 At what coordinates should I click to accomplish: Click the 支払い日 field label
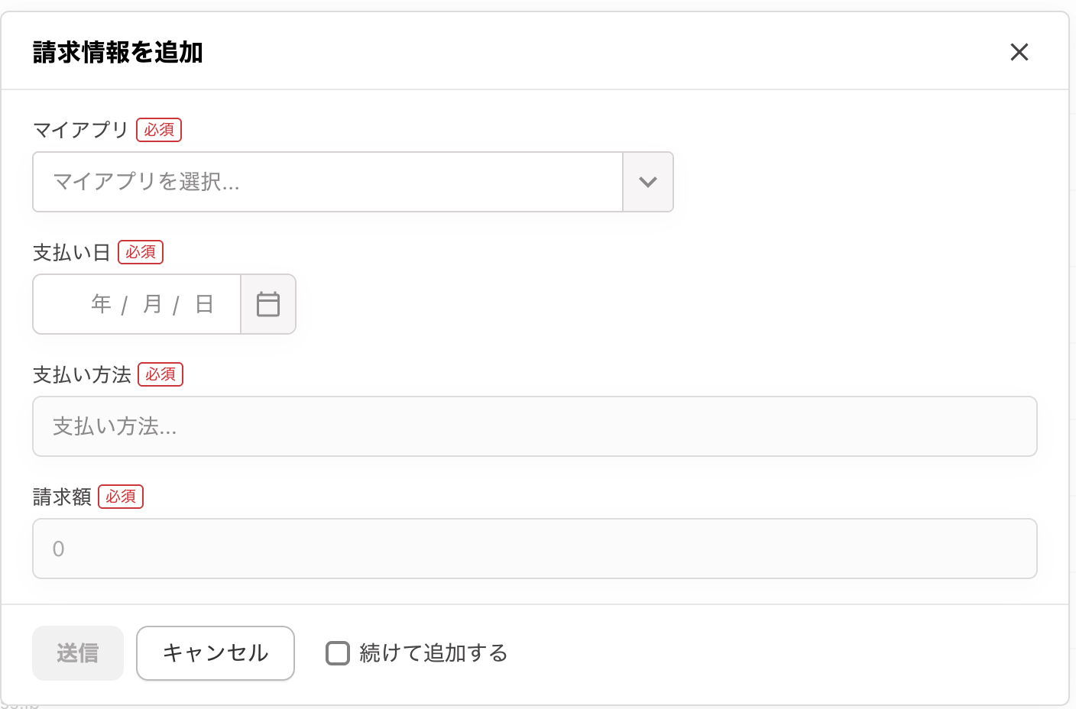tap(72, 252)
